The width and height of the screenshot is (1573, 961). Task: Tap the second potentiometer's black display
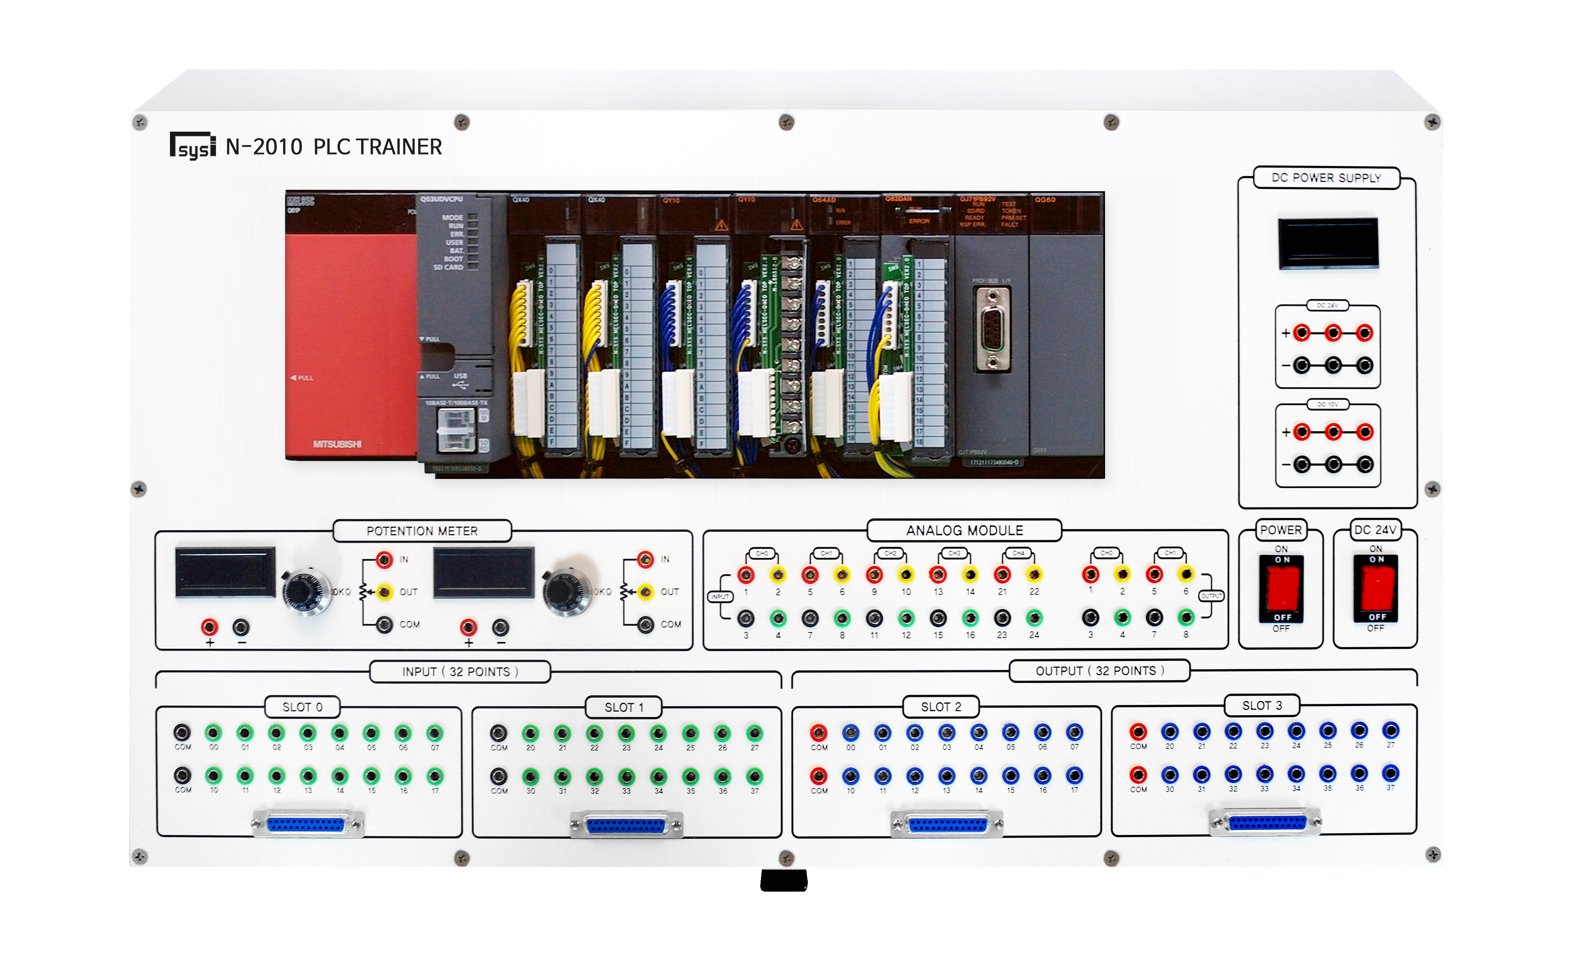[484, 572]
